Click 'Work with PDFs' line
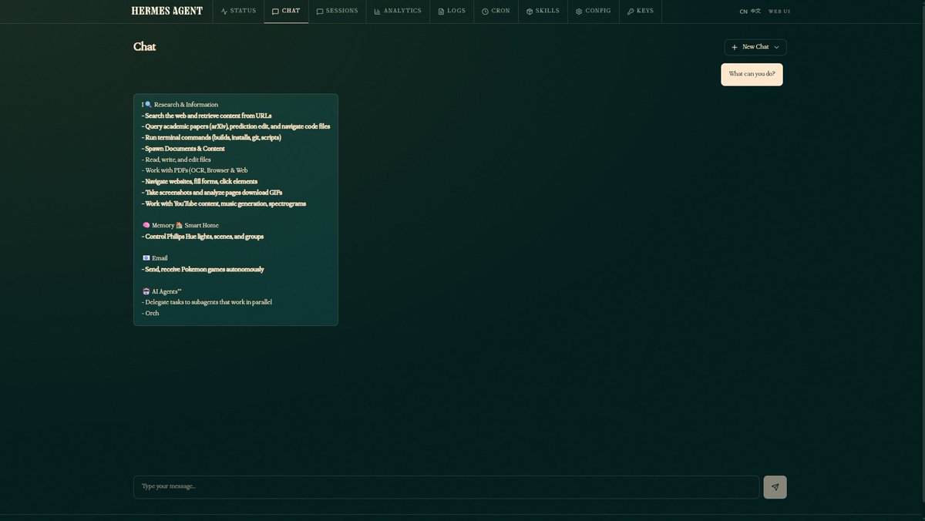 [194, 170]
